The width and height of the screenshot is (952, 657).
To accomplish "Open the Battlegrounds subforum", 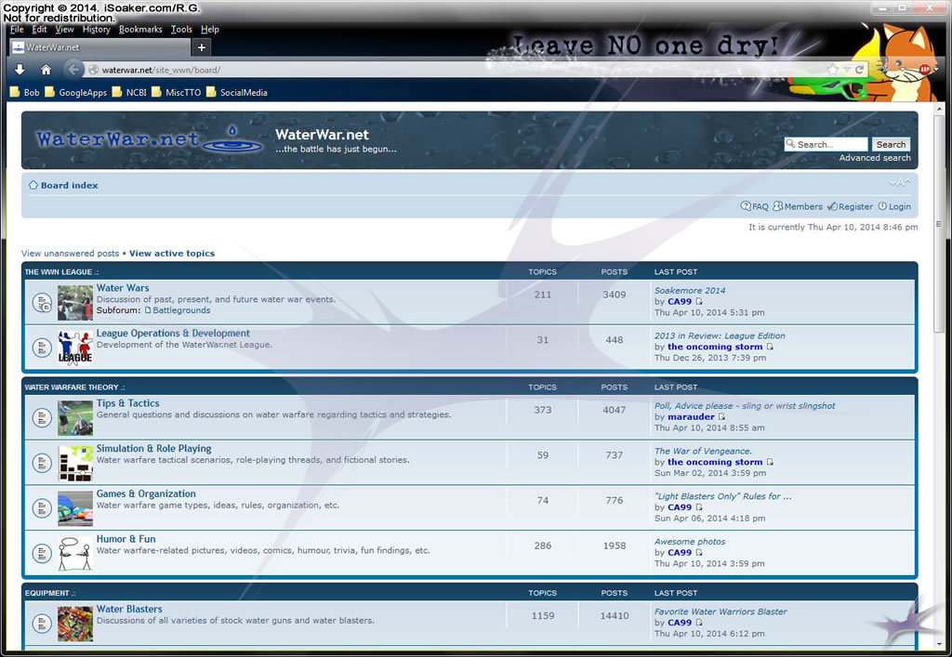I will coord(181,310).
